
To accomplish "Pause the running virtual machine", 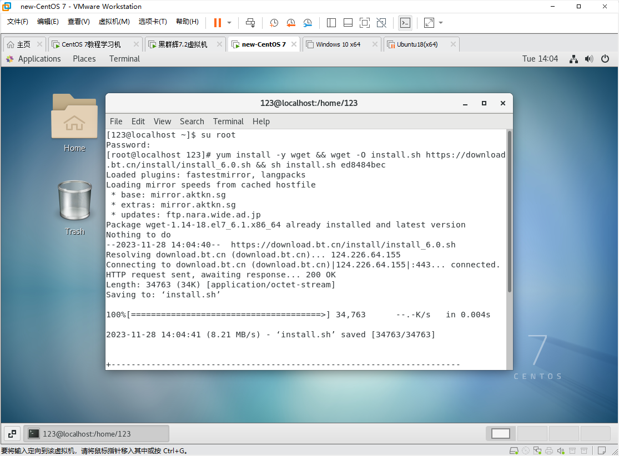I will tap(218, 23).
